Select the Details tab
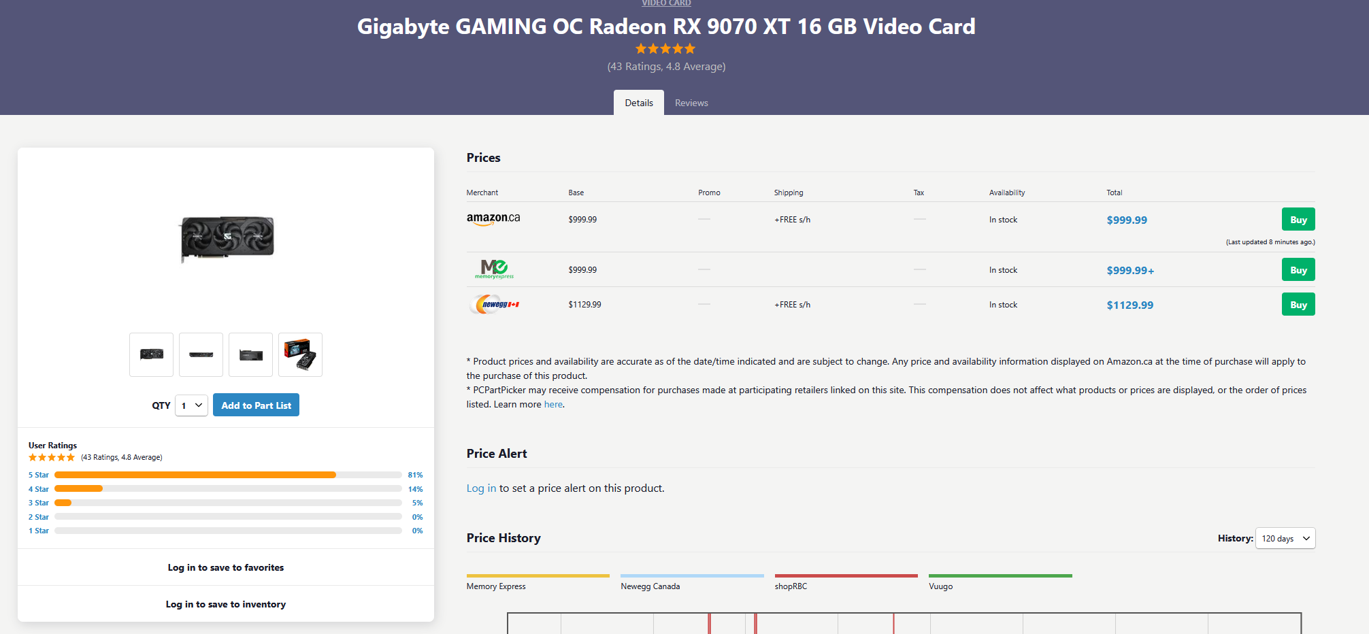 pyautogui.click(x=639, y=103)
